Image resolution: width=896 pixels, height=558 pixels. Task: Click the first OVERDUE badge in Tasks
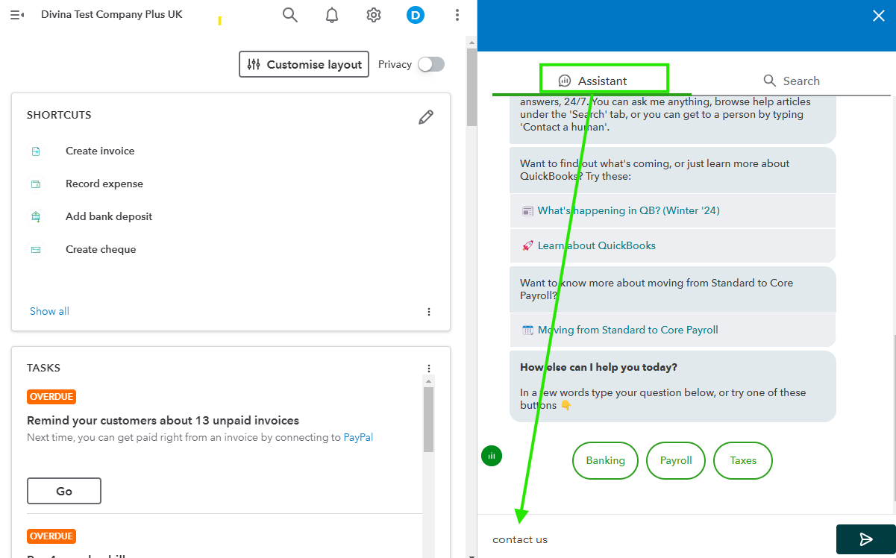(51, 397)
